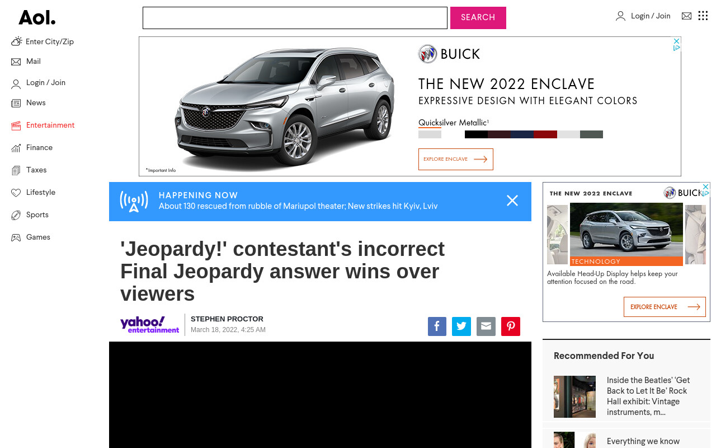The height and width of the screenshot is (448, 716).
Task: Click Enter City/Zip weather link
Action: [50, 42]
